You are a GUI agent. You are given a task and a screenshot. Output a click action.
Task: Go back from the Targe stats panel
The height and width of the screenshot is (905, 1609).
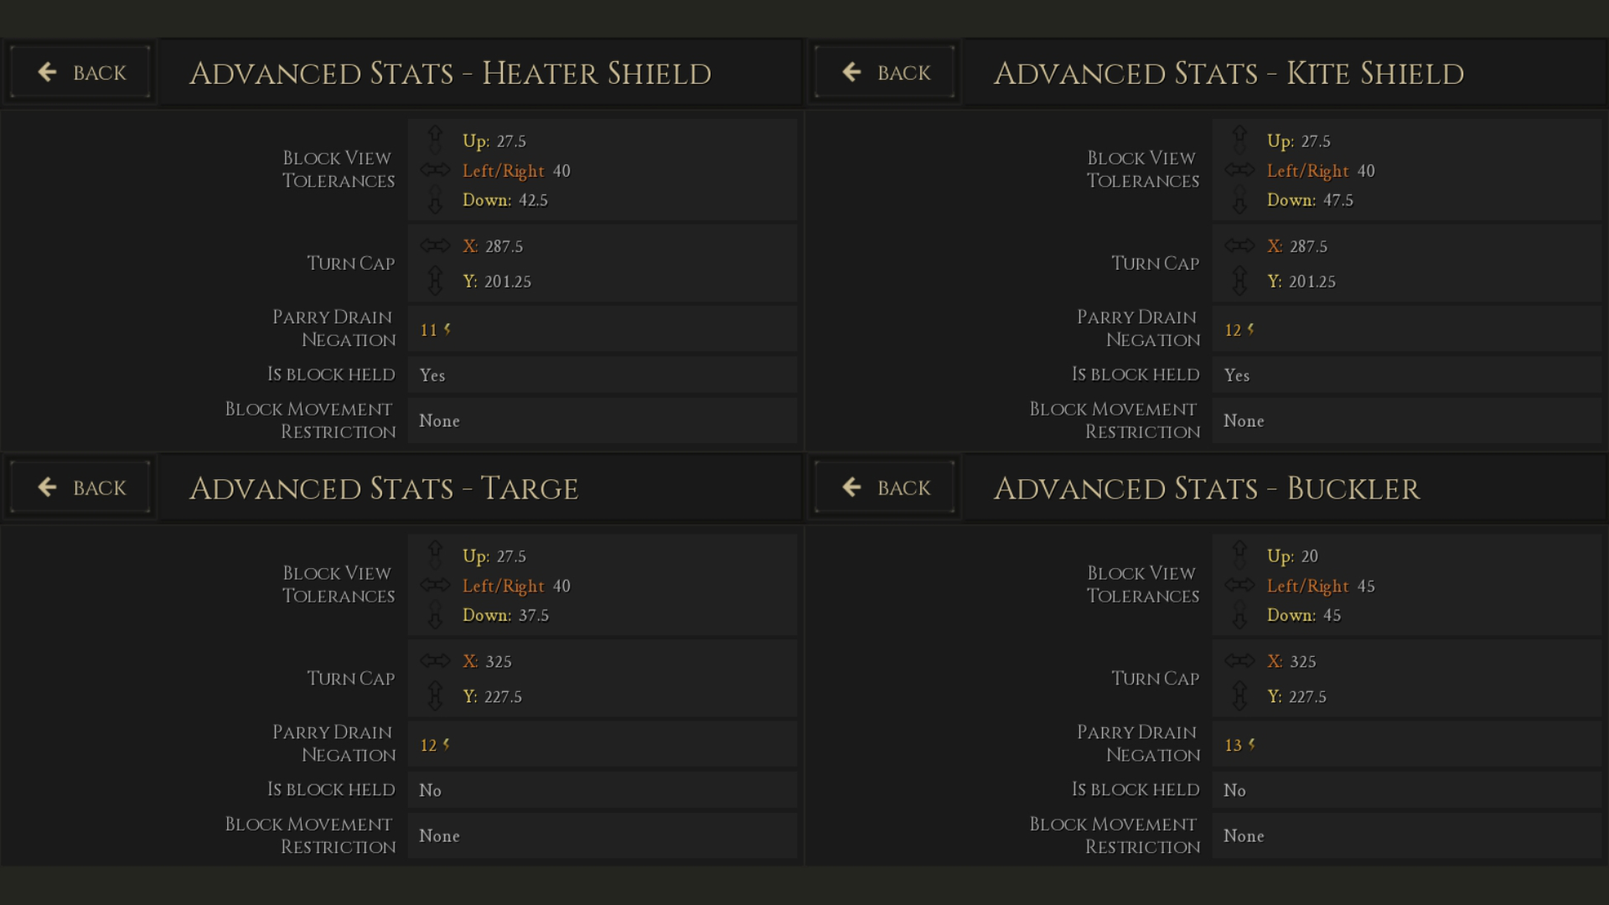[80, 488]
